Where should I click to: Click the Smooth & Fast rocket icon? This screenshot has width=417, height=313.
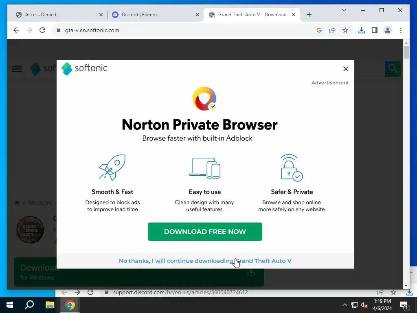pos(112,167)
